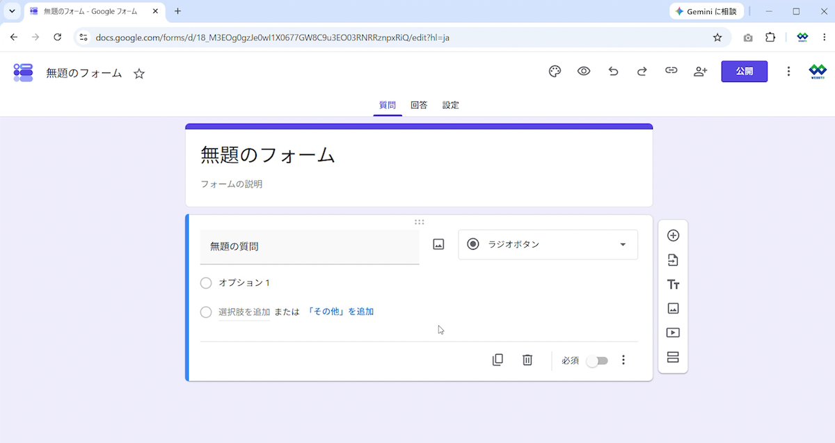Screen dimensions: 835x443
Task: Switch to the 設定 tab
Action: (x=451, y=105)
